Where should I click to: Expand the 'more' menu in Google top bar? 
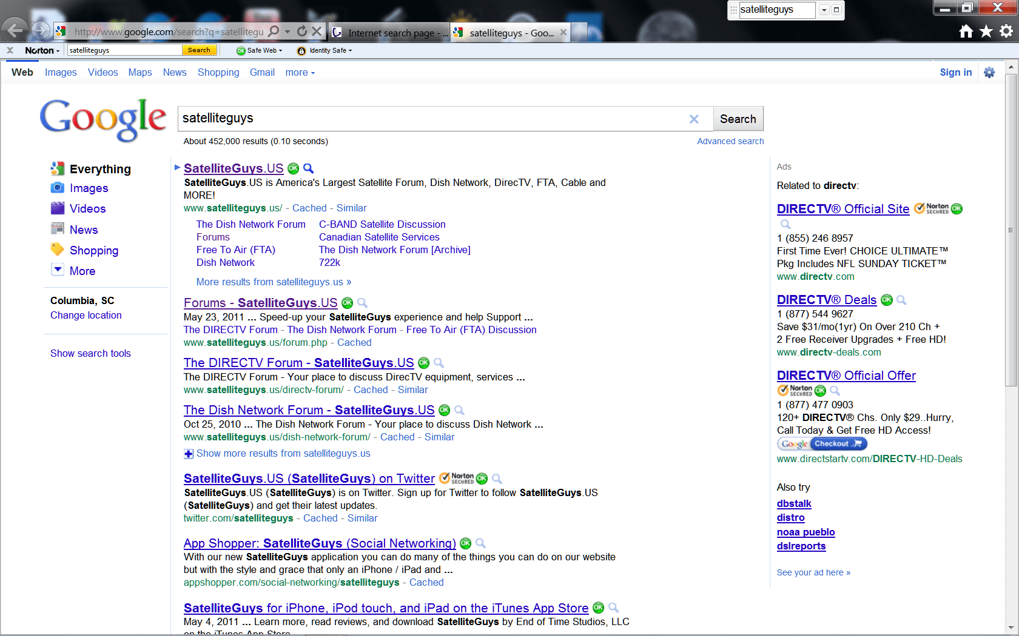[300, 73]
